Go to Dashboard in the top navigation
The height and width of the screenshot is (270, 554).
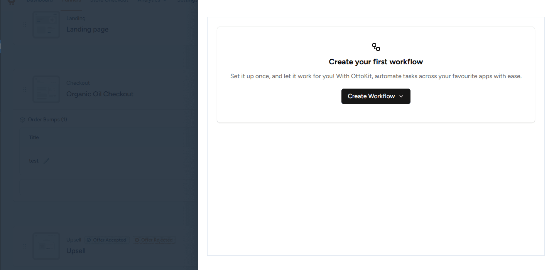click(39, 1)
